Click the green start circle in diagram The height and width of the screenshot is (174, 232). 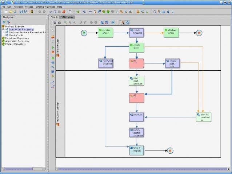(x=84, y=33)
